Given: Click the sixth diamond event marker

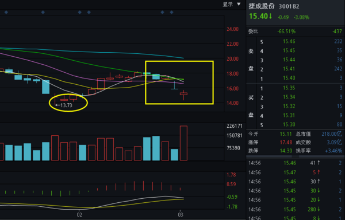Looking at the screenshot, I should pyautogui.click(x=171, y=12).
